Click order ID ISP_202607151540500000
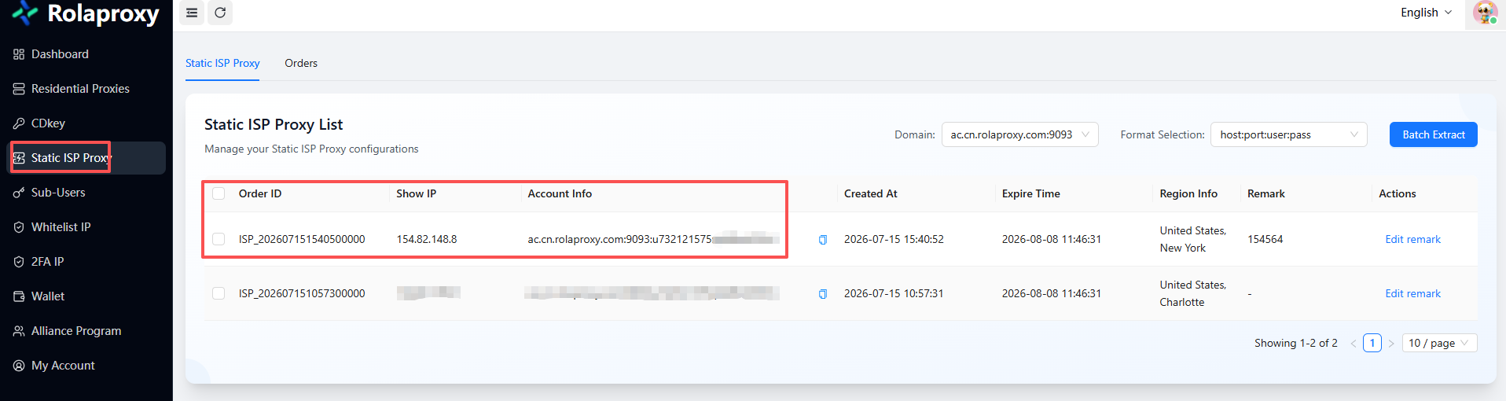Viewport: 1506px width, 401px height. click(302, 239)
